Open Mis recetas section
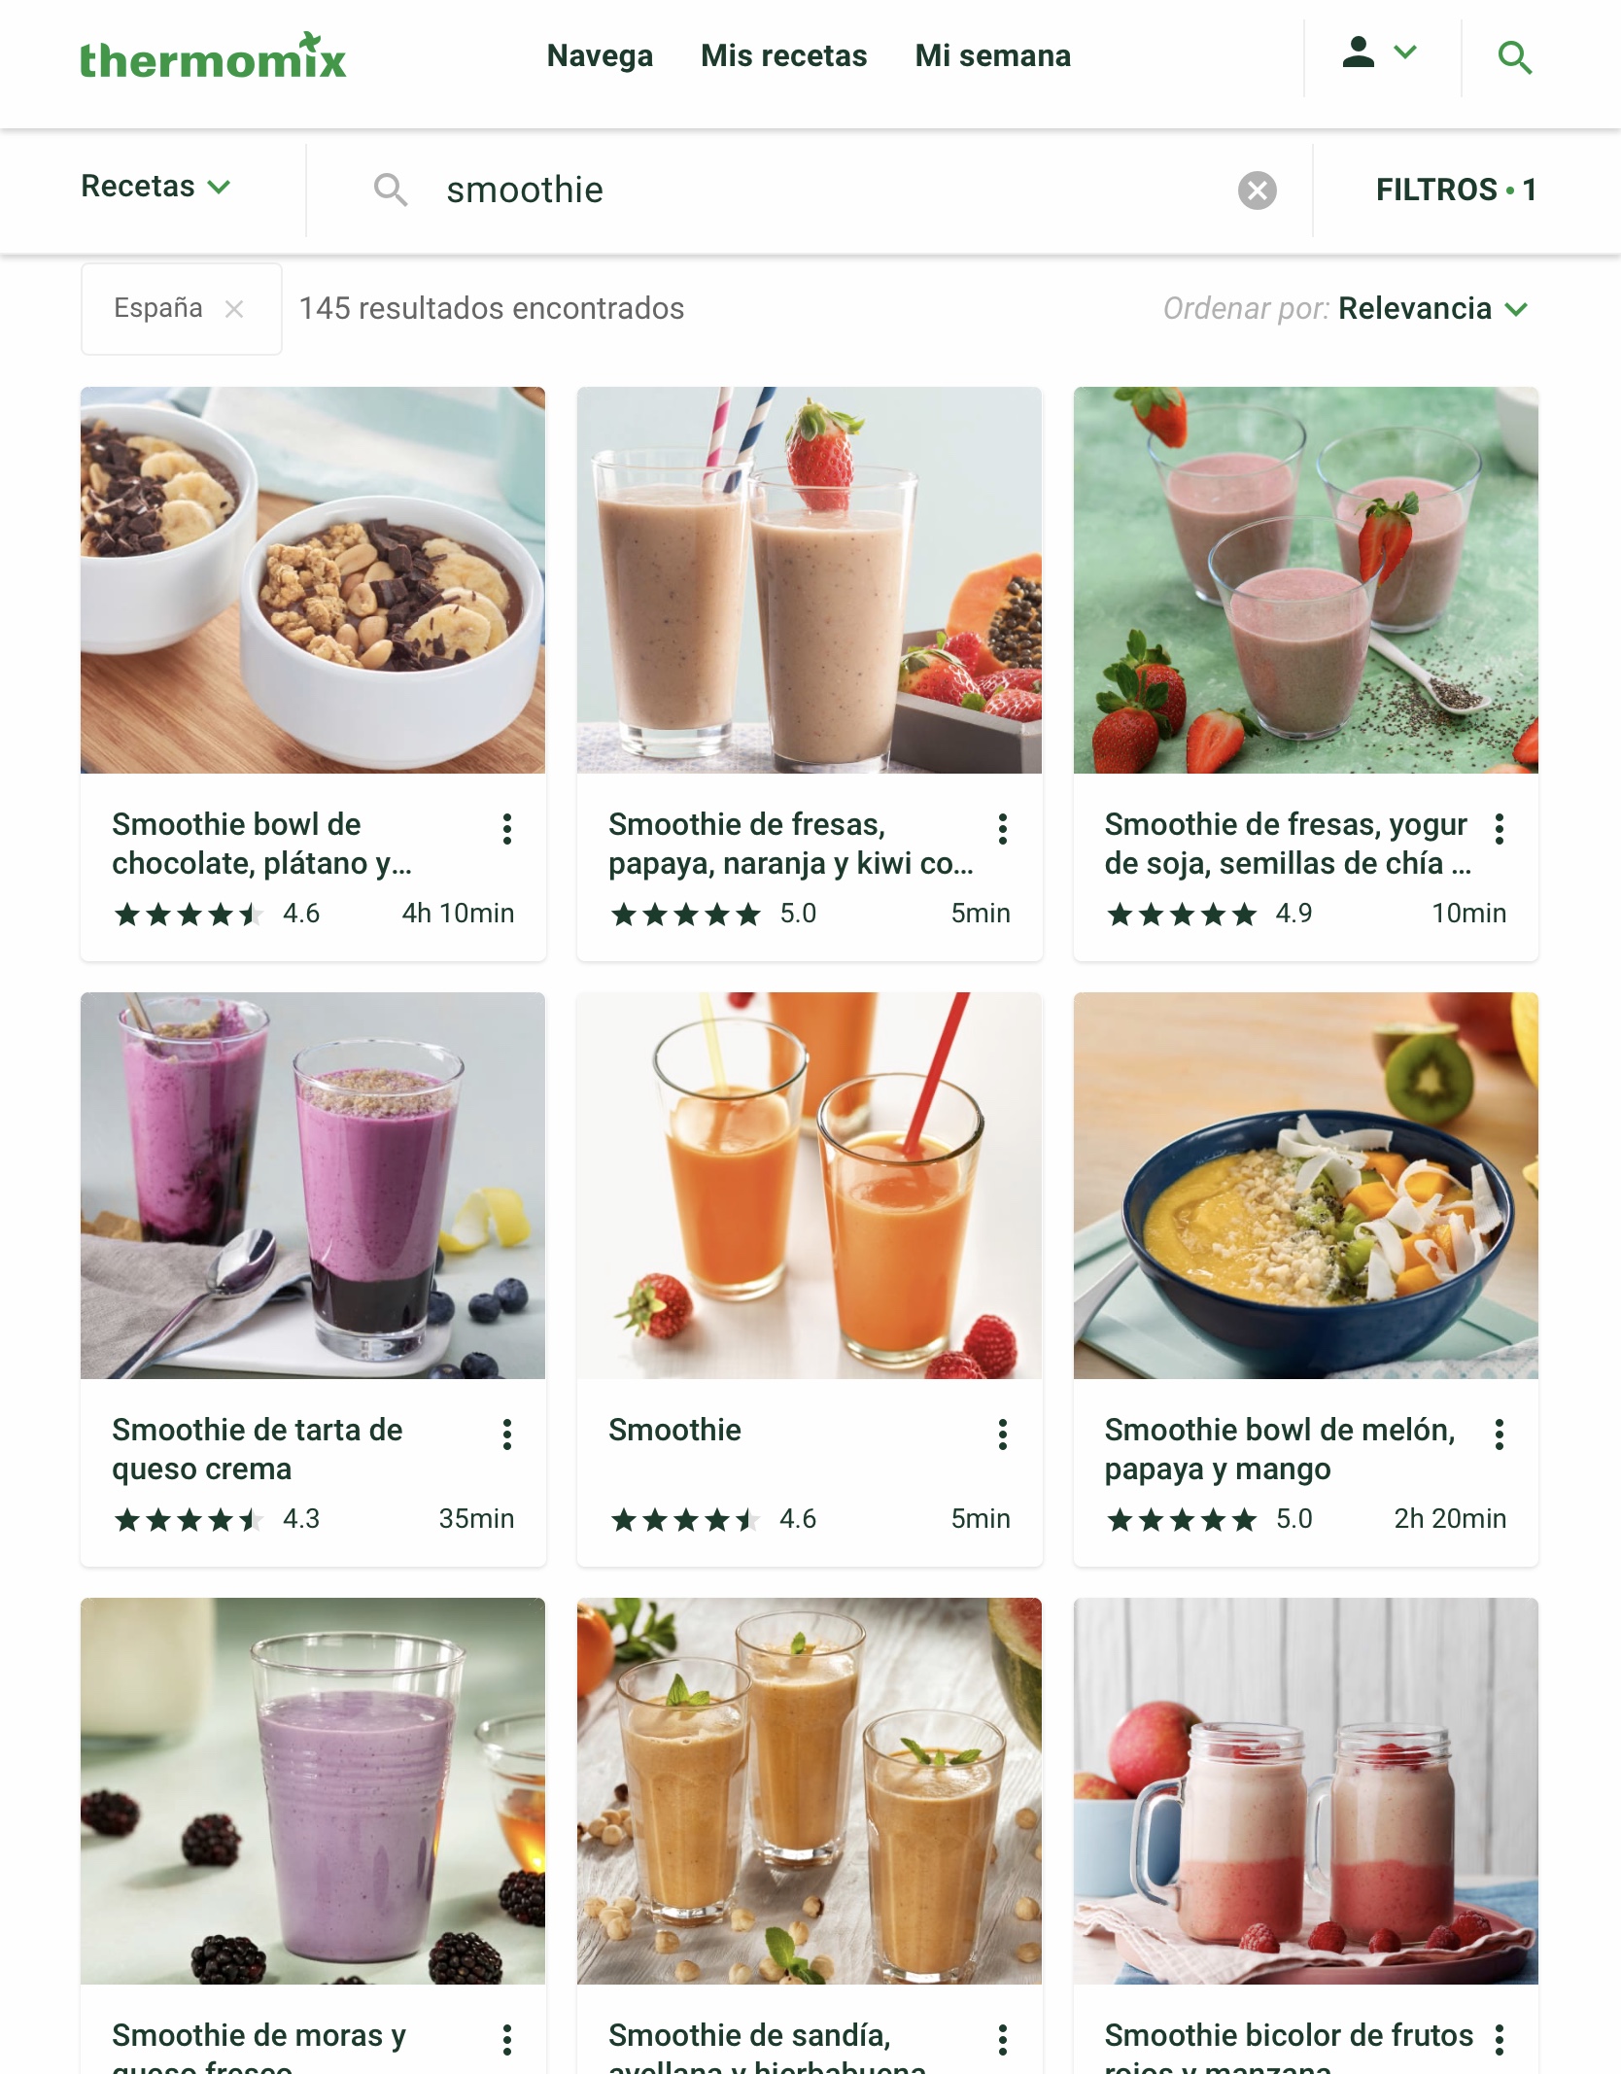This screenshot has width=1621, height=2074. [x=783, y=55]
